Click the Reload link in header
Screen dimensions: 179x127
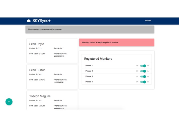point(148,21)
